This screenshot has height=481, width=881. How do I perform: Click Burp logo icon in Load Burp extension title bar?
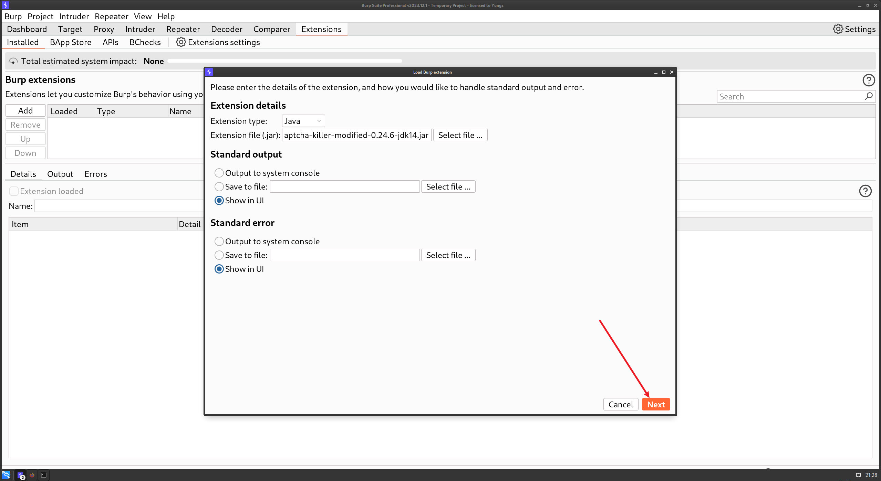pyautogui.click(x=209, y=72)
